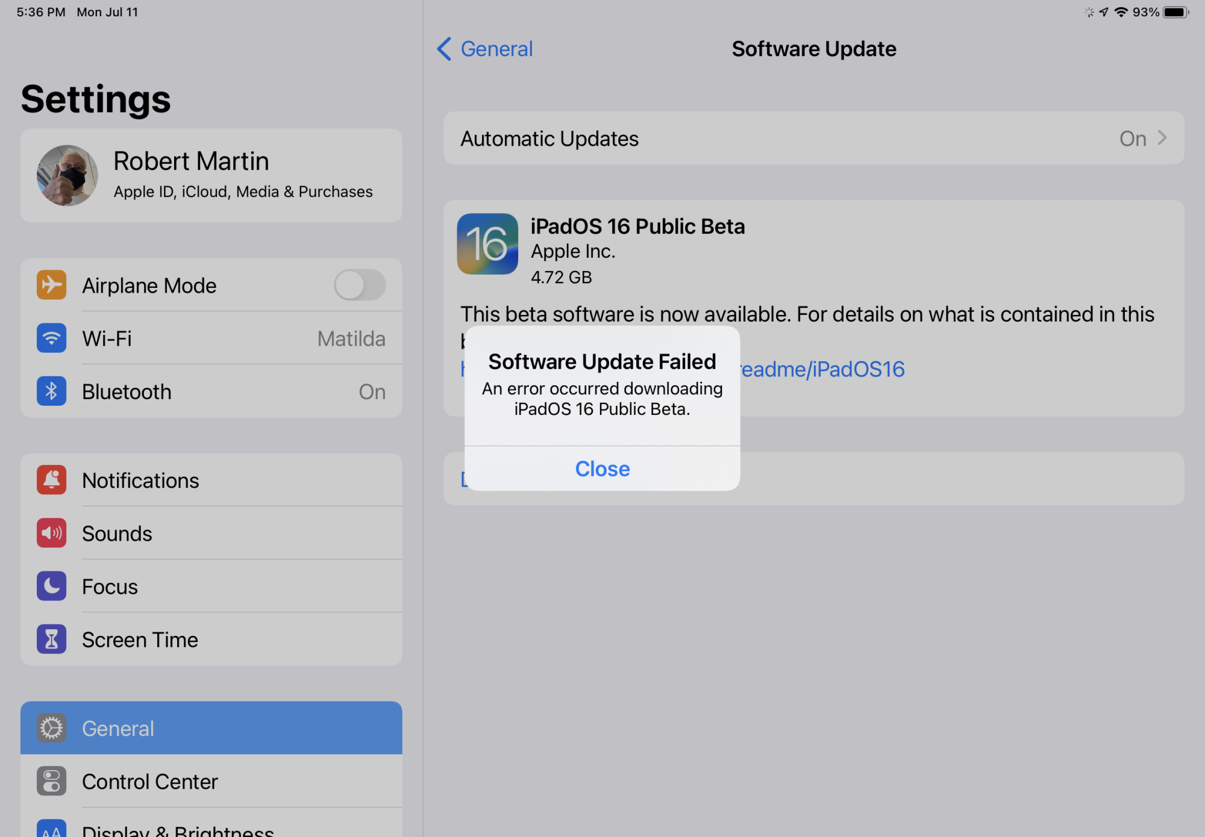Open the readme/iPadOS16 link
Image resolution: width=1205 pixels, height=837 pixels.
(822, 369)
